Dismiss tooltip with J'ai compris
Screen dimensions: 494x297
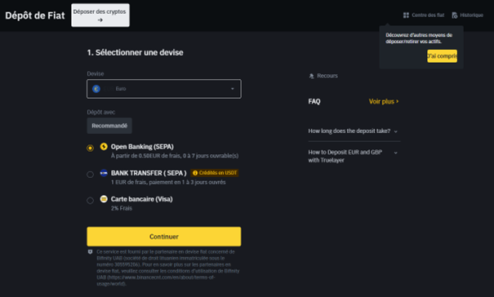[442, 56]
